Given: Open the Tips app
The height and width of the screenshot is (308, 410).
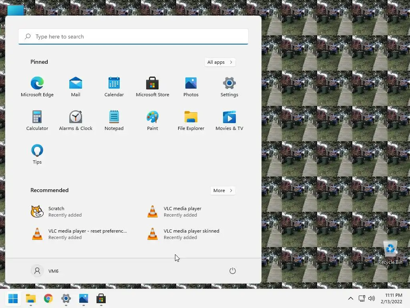Looking at the screenshot, I should [x=37, y=154].
